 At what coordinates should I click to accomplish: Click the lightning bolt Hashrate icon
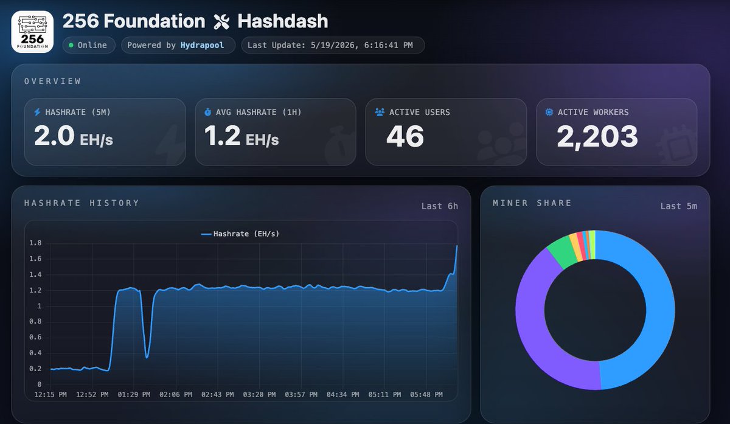point(38,113)
